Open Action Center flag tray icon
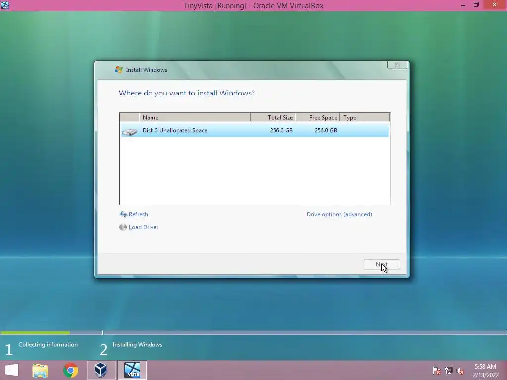Viewport: 507px width, 380px height. pos(436,371)
